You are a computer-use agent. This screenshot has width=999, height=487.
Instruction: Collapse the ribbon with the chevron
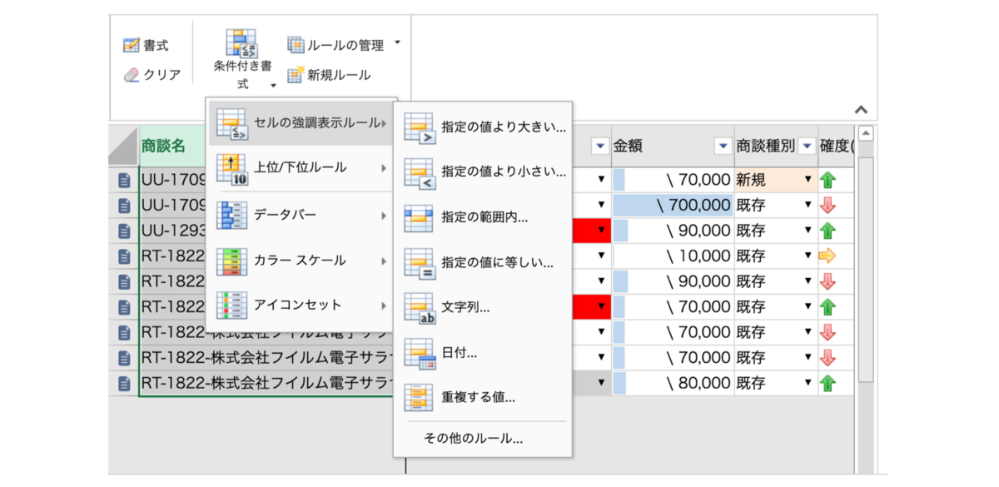pos(862,109)
